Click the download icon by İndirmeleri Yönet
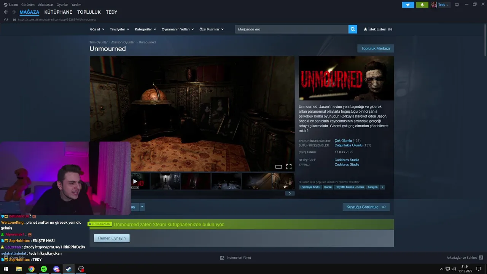This screenshot has width=487, height=274. click(x=222, y=258)
